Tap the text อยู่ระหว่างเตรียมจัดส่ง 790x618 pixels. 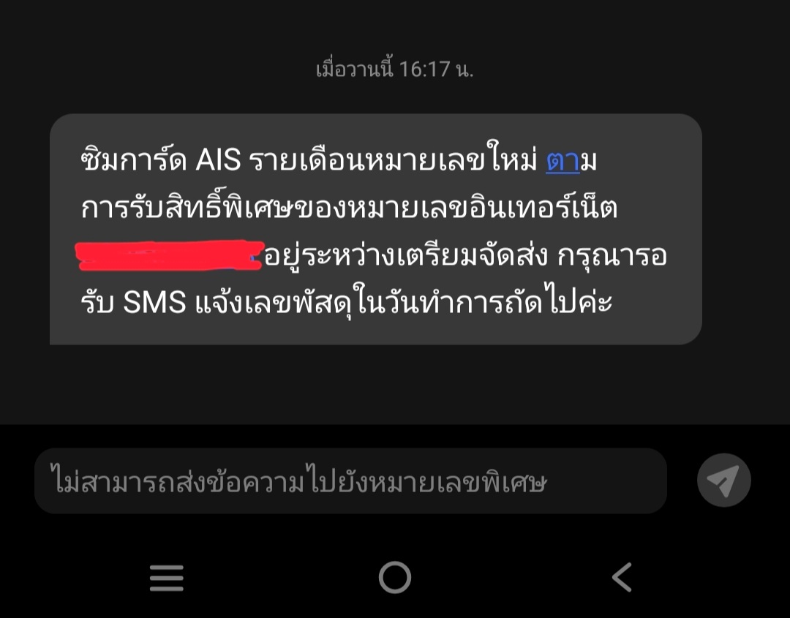pos(406,255)
